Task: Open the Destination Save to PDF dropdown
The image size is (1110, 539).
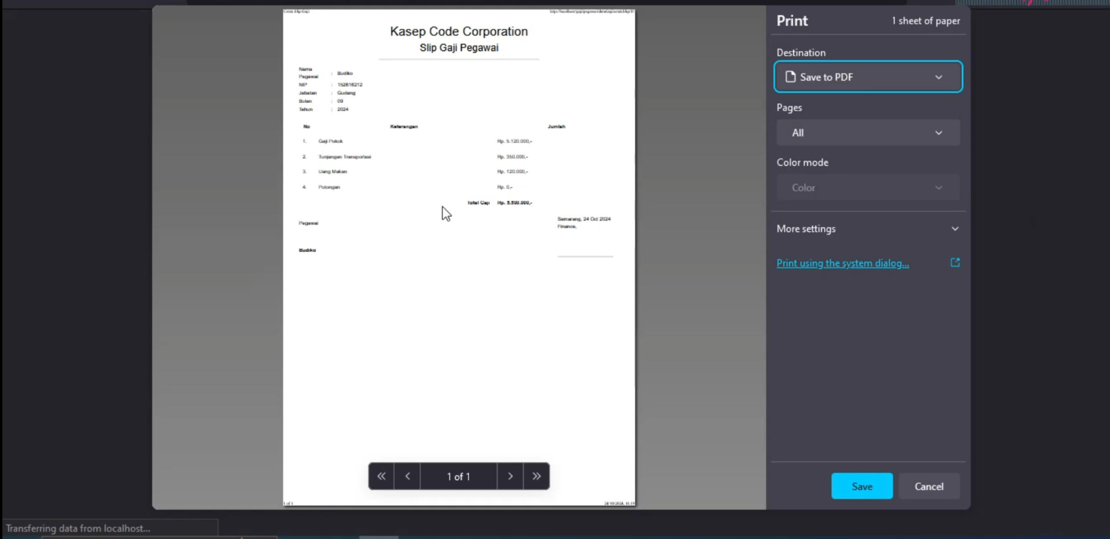Action: tap(868, 77)
